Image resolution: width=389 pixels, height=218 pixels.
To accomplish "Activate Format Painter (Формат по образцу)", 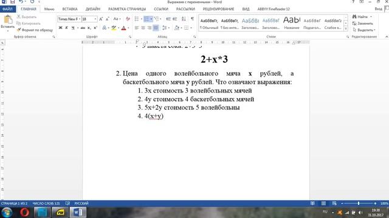I will pos(35,30).
